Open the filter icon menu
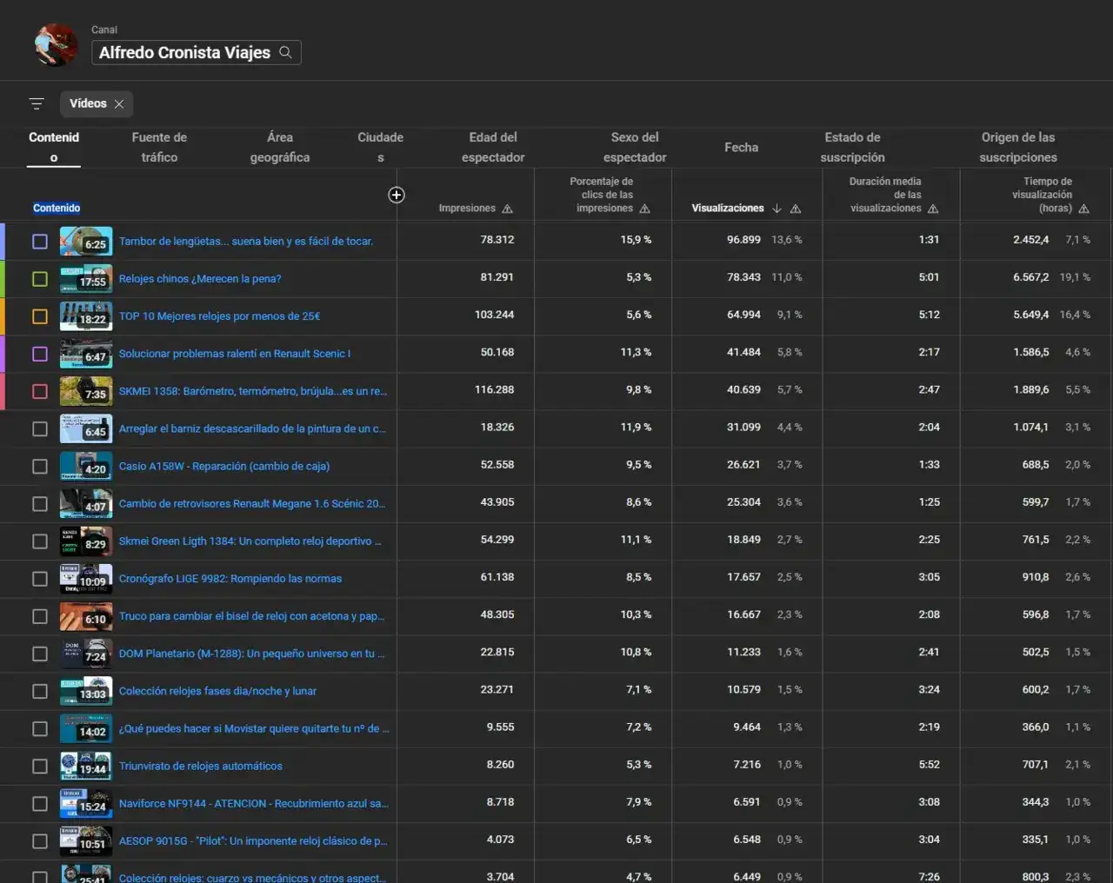 pos(37,104)
